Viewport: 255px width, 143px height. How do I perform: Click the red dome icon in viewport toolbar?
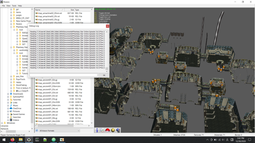tap(107, 130)
